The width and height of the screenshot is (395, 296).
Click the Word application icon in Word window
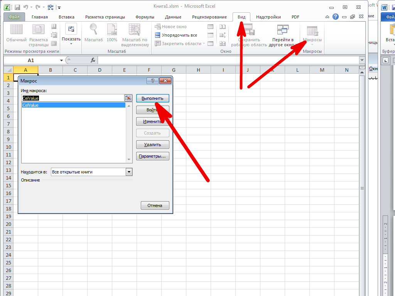[x=384, y=7]
